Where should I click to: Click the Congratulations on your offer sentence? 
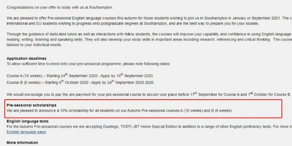coord(60,8)
